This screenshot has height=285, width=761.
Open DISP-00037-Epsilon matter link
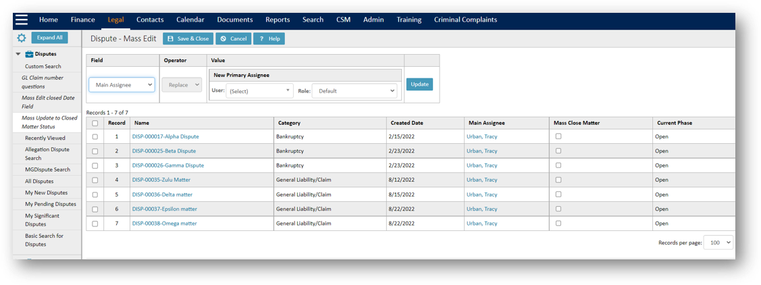pos(165,209)
